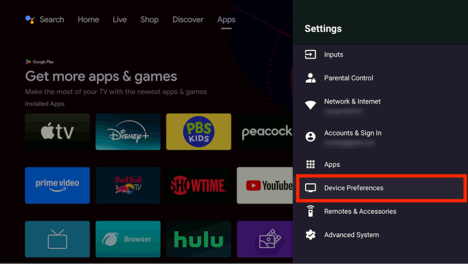This screenshot has width=468, height=264.
Task: Open Network & Internet settings
Action: (380, 106)
